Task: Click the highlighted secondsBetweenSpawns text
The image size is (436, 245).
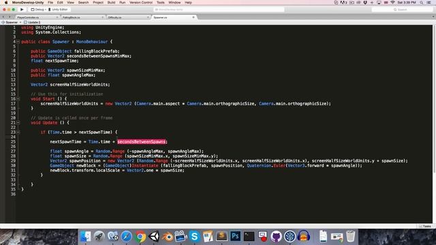Action: click(142, 142)
